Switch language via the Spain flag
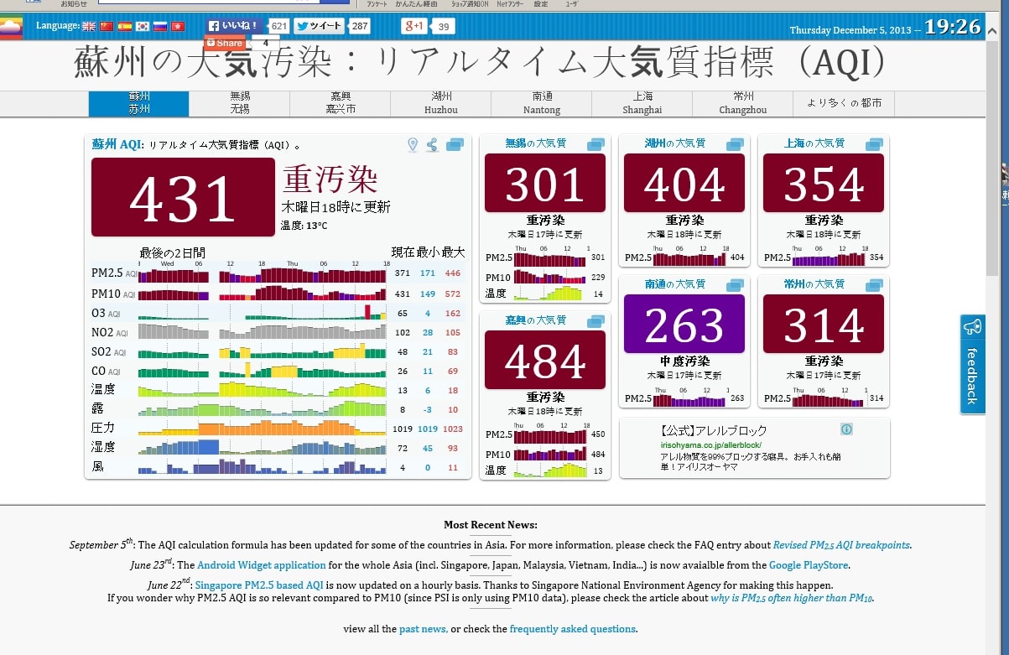 pos(125,26)
